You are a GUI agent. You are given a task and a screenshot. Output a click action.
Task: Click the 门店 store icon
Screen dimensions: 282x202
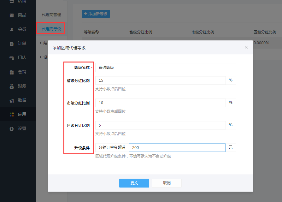[x=12, y=58]
